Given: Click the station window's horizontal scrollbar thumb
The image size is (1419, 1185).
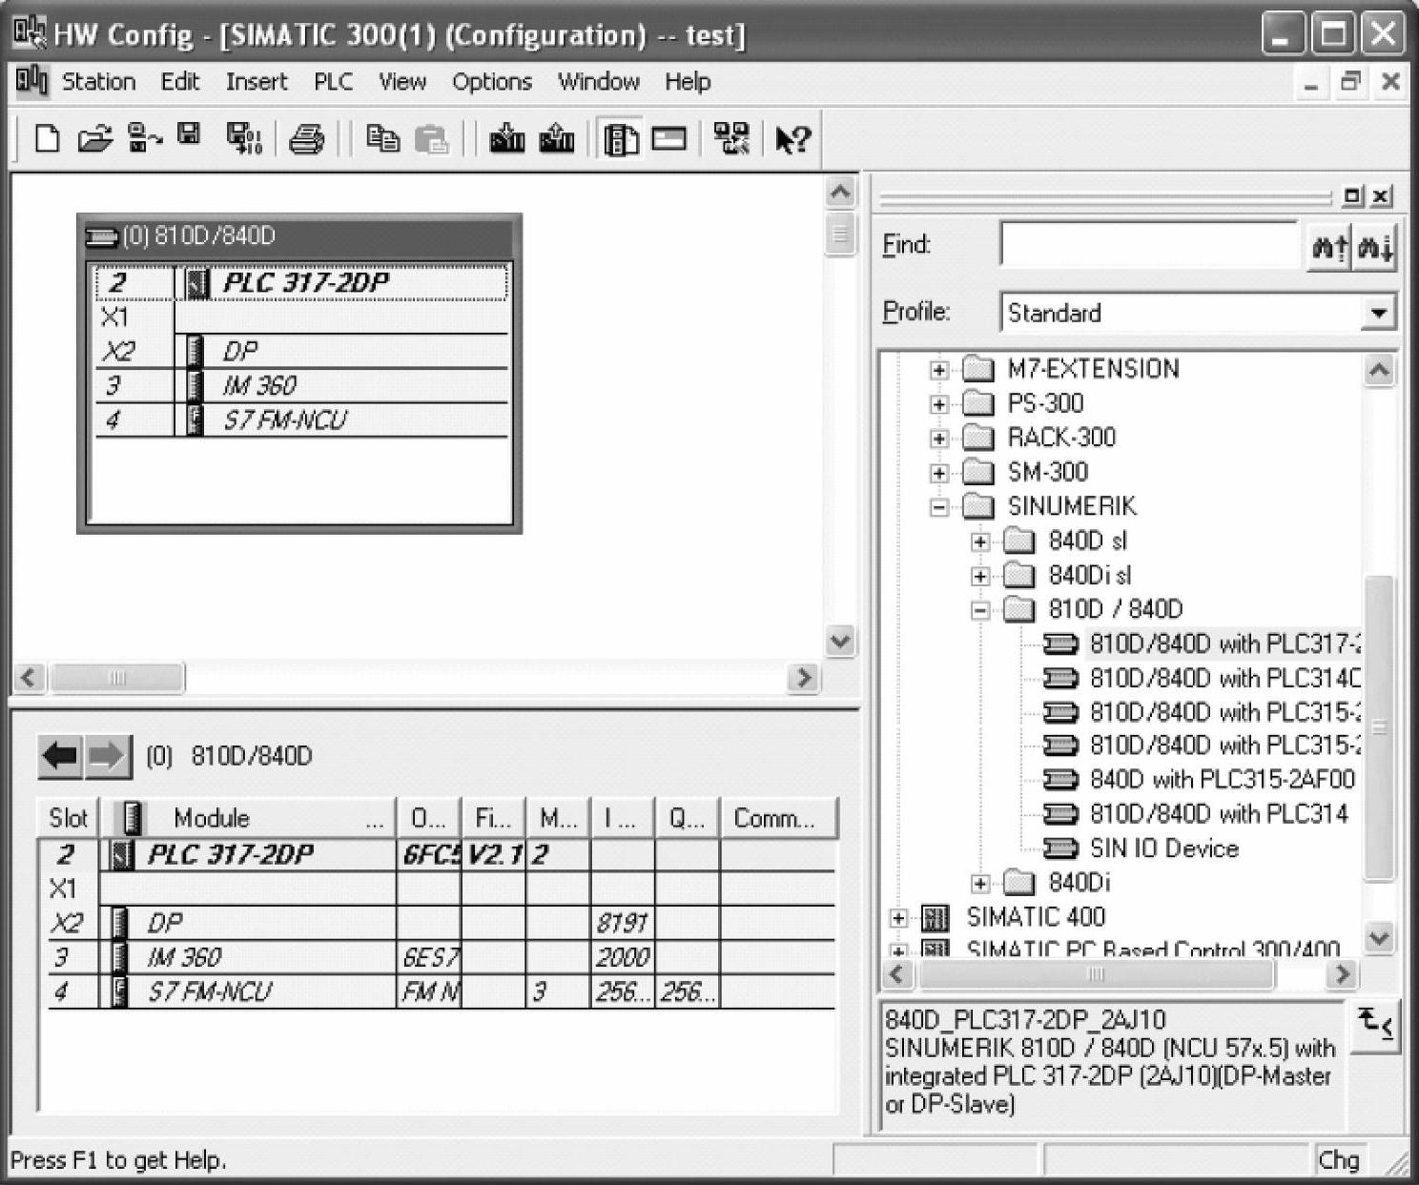Looking at the screenshot, I should 117,678.
